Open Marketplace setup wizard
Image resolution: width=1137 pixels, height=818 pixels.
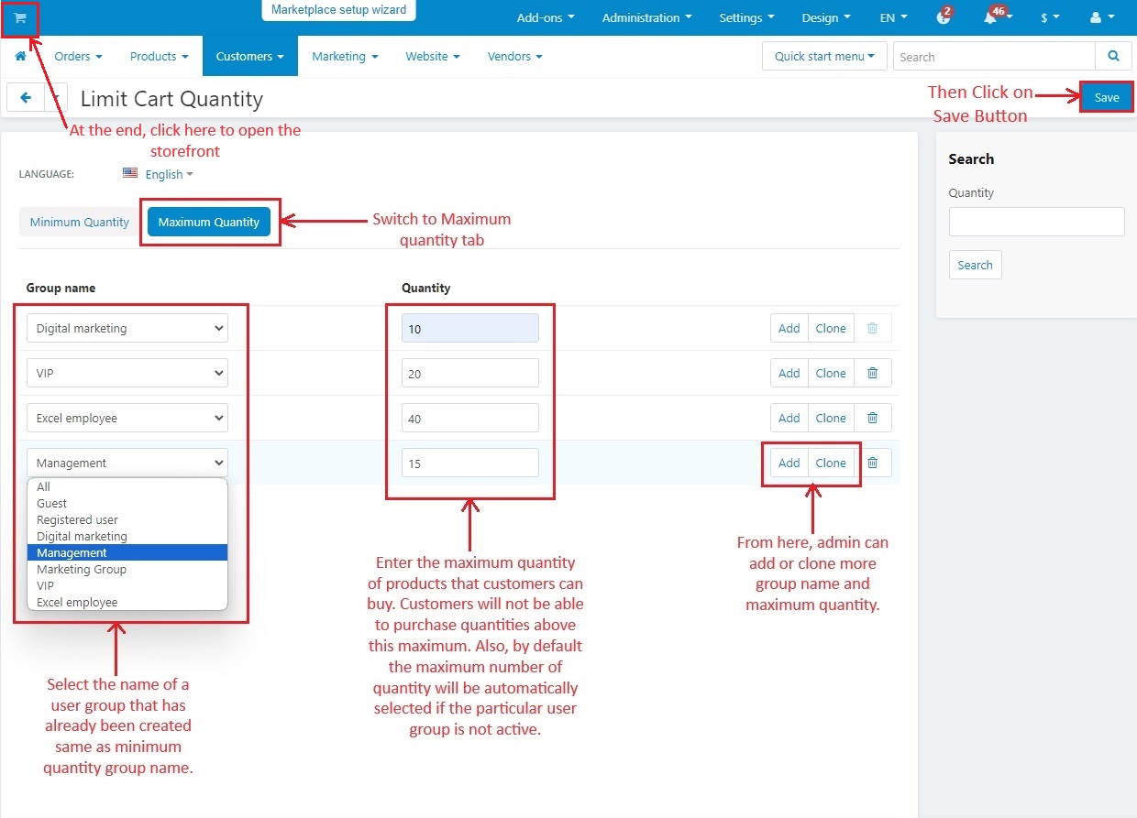pyautogui.click(x=339, y=10)
